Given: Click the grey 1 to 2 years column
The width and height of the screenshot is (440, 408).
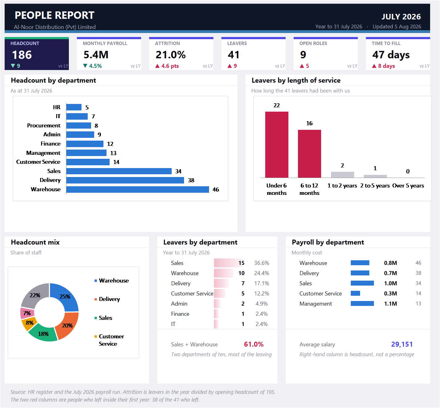Looking at the screenshot, I should [x=342, y=175].
